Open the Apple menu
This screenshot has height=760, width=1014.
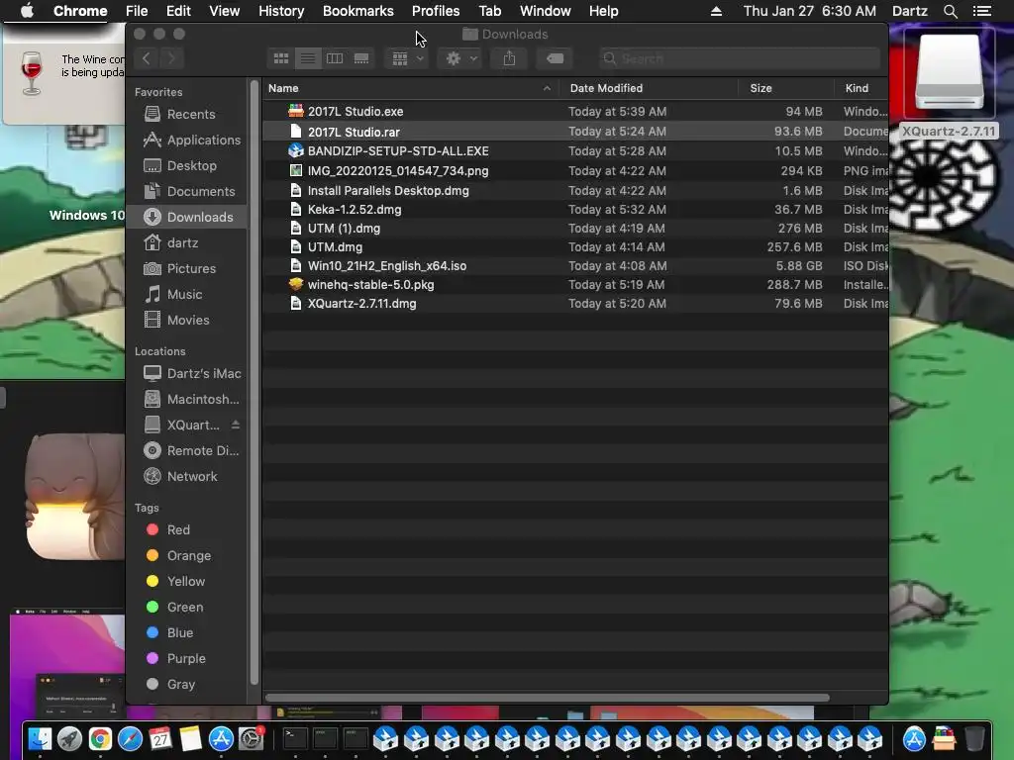(x=27, y=11)
